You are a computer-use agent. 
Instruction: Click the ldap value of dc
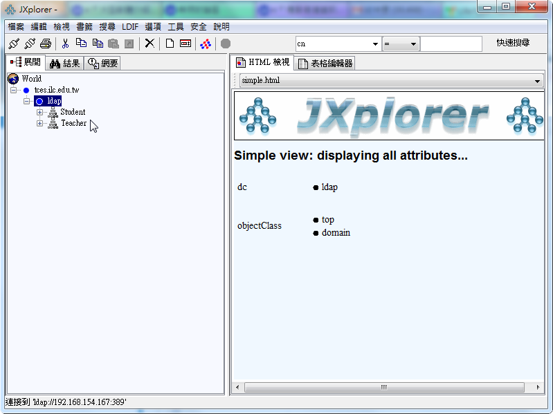click(329, 187)
